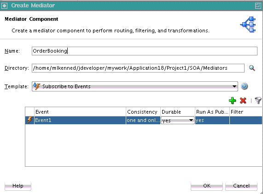The width and height of the screenshot is (263, 194).
Task: Select the Consistency cell of Event1
Action: pyautogui.click(x=143, y=120)
